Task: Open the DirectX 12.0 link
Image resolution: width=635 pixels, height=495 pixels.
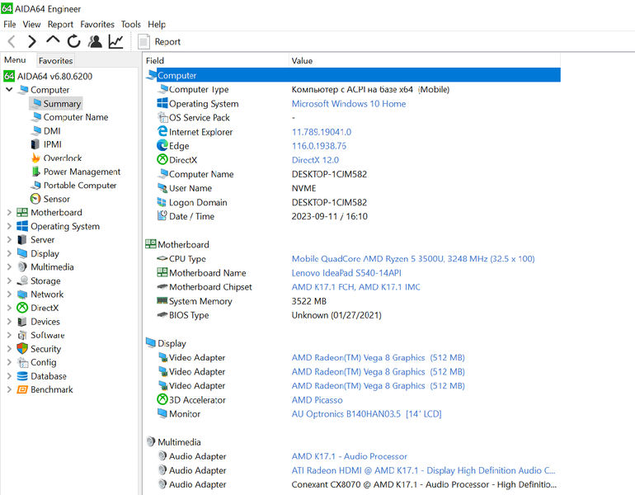Action: 315,160
